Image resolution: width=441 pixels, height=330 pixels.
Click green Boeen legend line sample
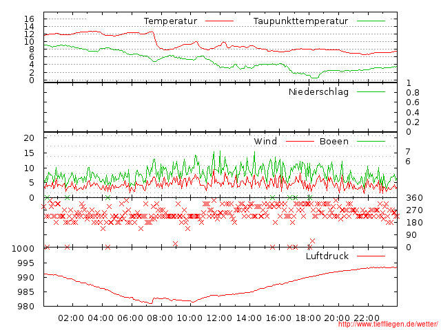tap(371, 142)
